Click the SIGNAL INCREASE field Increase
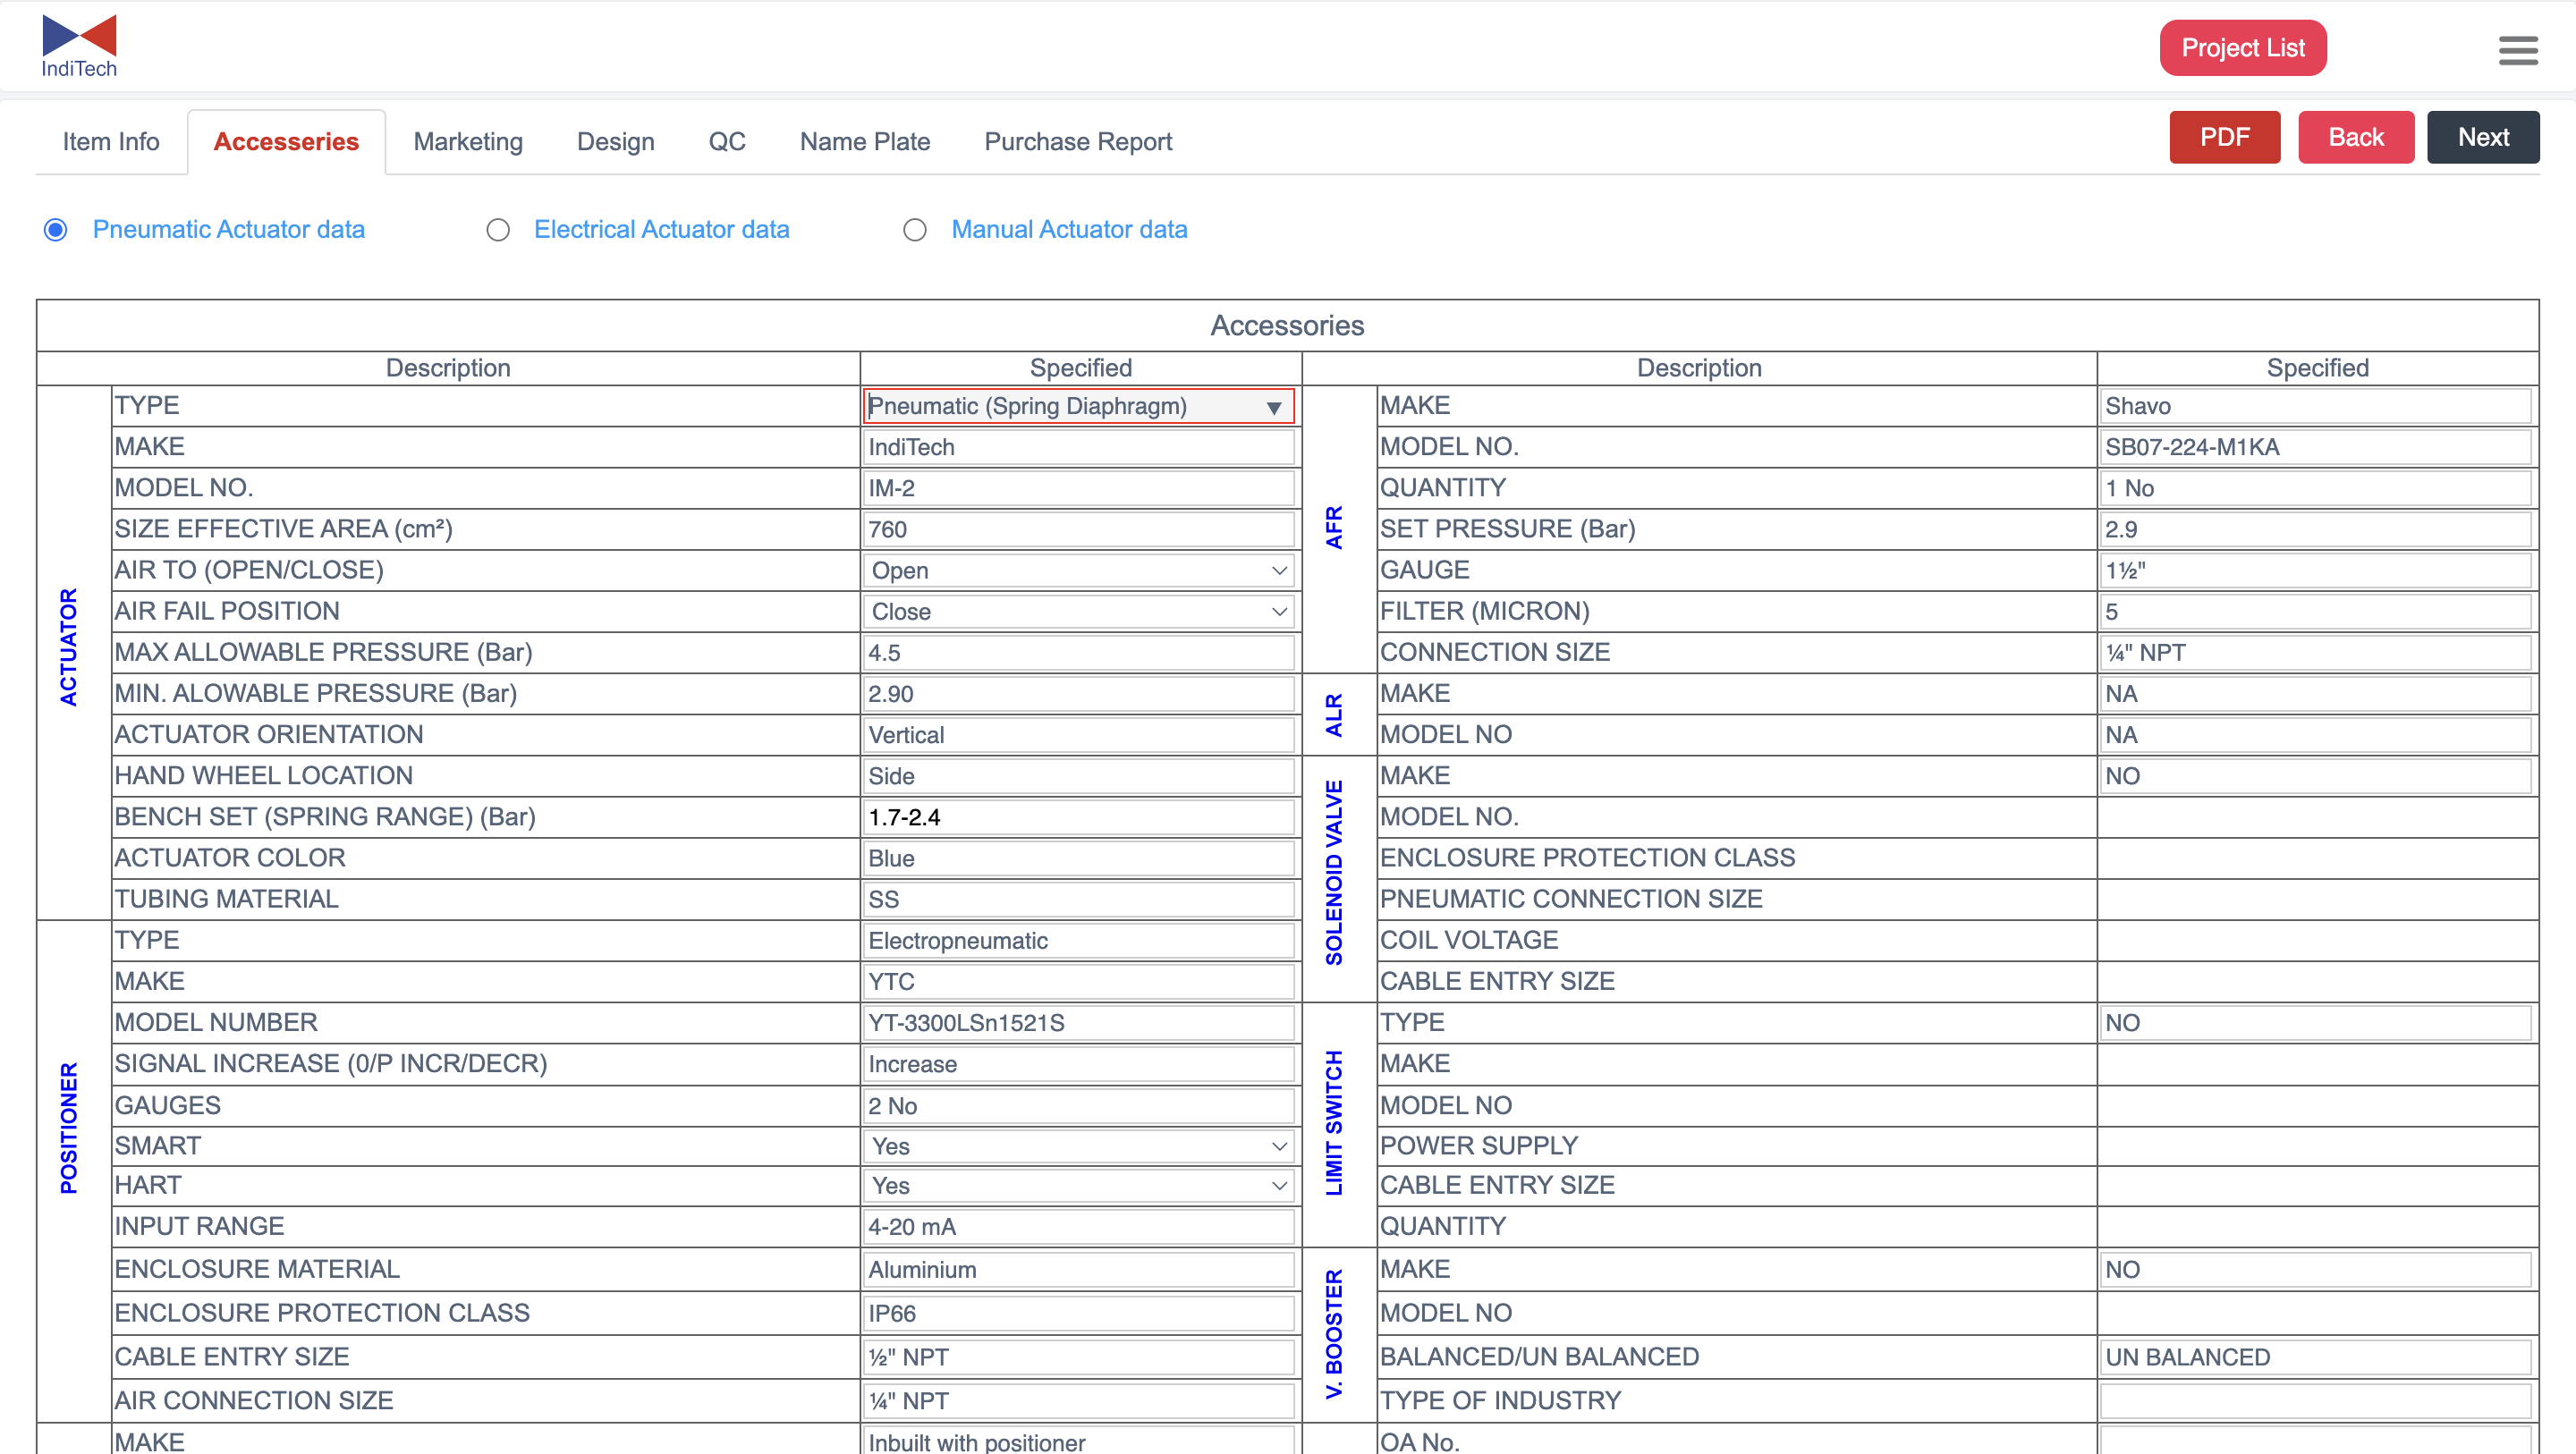 point(1078,1064)
